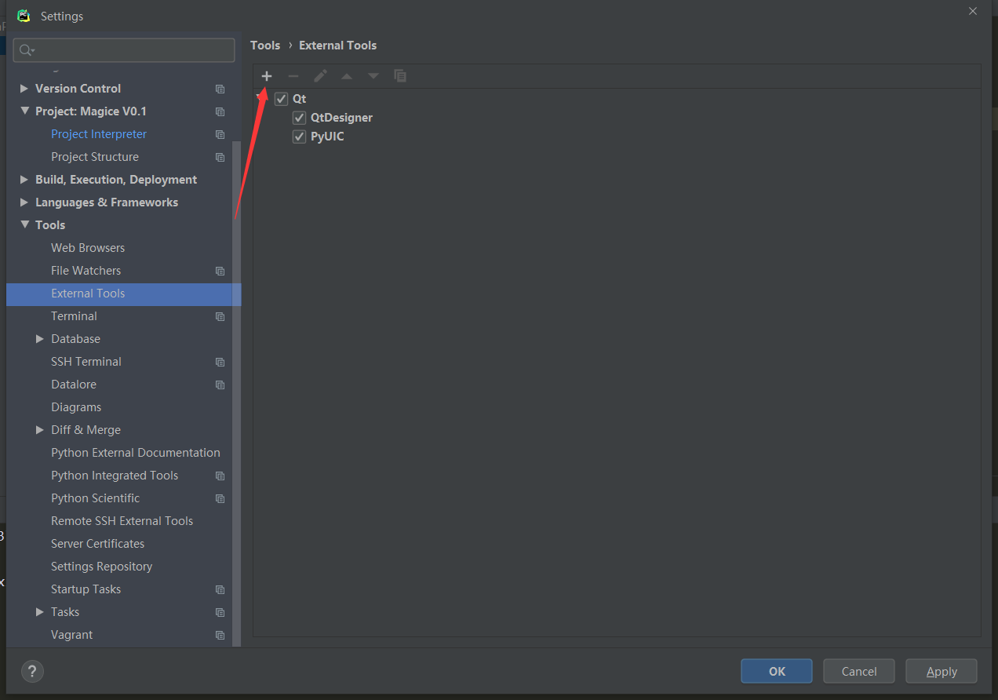
Task: Toggle the Qt group checkbox
Action: 282,99
